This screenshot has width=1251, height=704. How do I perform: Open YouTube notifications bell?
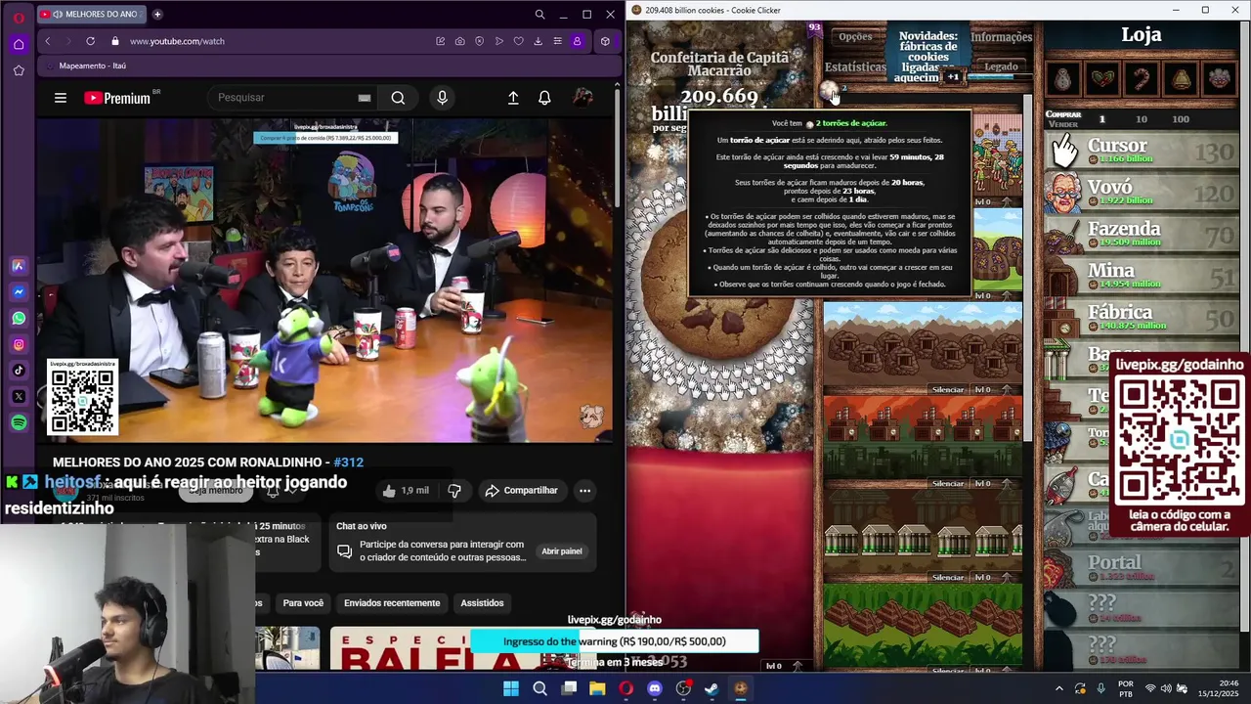(x=544, y=98)
